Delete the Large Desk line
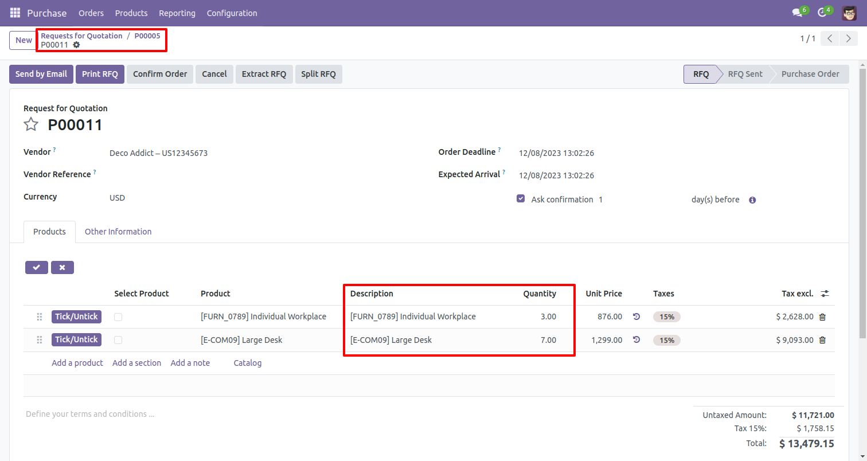The height and width of the screenshot is (461, 867). pyautogui.click(x=822, y=340)
